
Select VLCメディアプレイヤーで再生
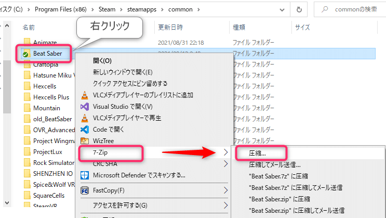pos(127,118)
